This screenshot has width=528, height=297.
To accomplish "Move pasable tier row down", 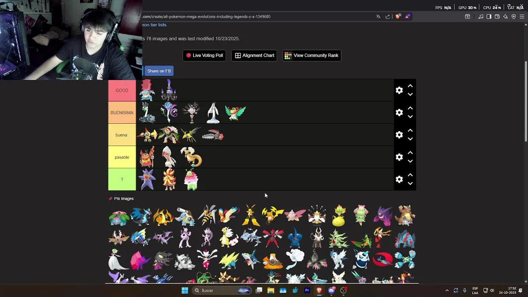I will pyautogui.click(x=410, y=161).
